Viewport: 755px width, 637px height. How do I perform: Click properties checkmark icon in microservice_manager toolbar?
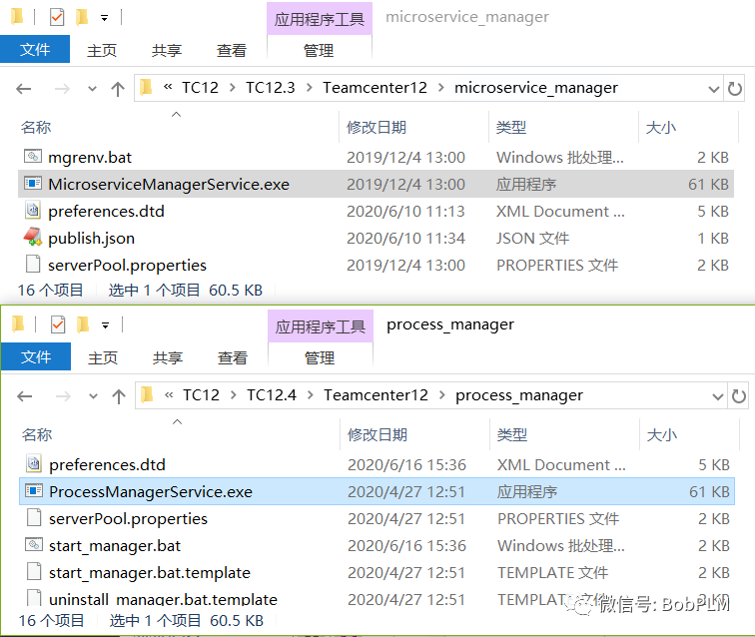(57, 18)
